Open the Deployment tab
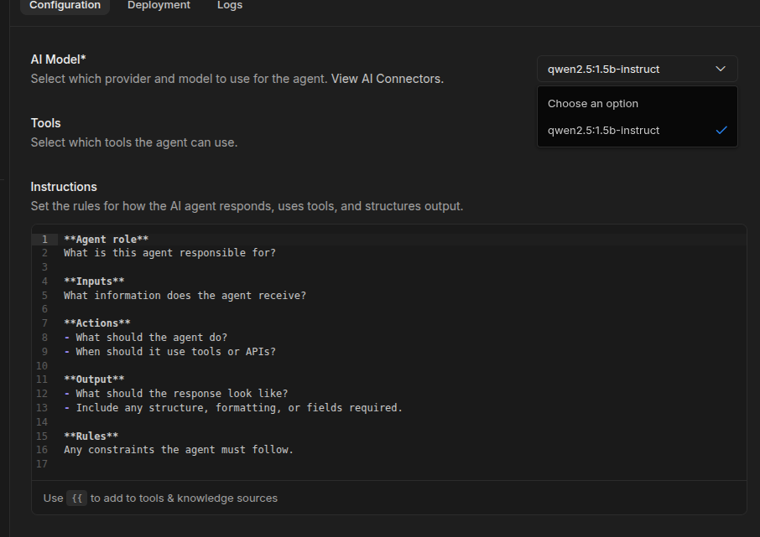Screen dimensions: 760x537 click(x=159, y=5)
